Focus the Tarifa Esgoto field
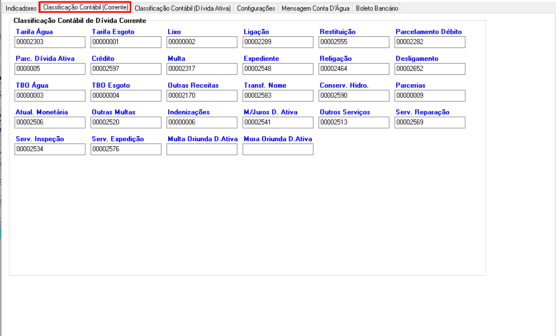 pos(126,42)
